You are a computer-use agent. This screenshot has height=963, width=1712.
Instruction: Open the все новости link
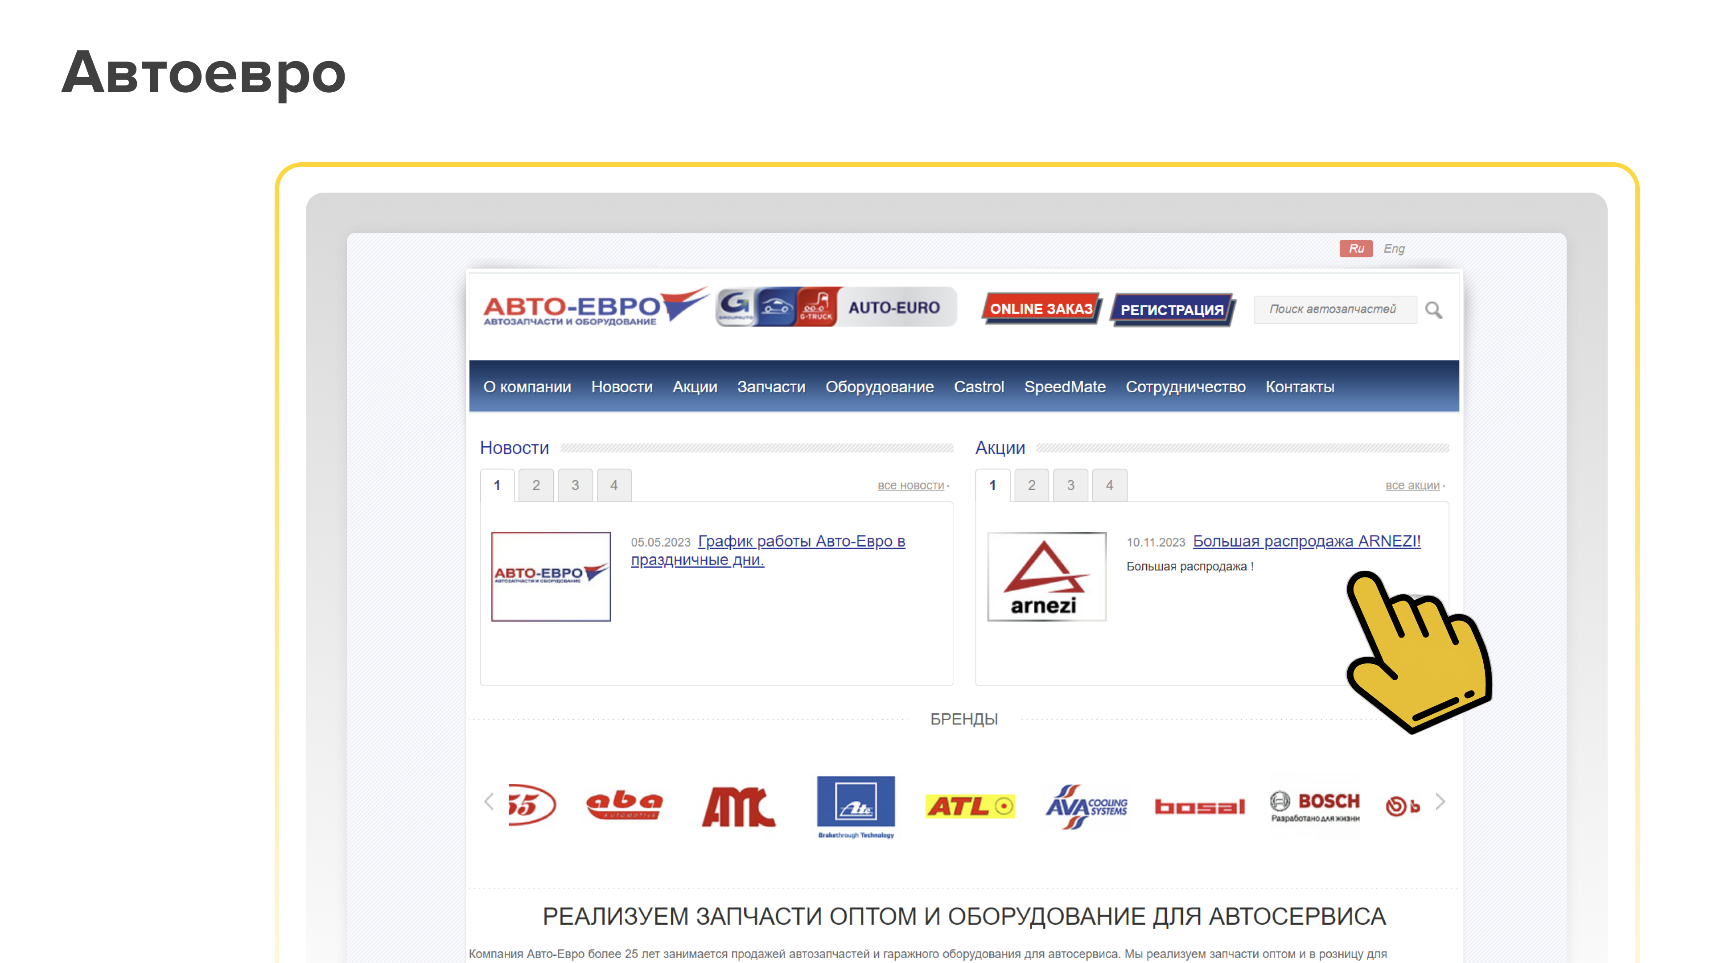coord(910,486)
